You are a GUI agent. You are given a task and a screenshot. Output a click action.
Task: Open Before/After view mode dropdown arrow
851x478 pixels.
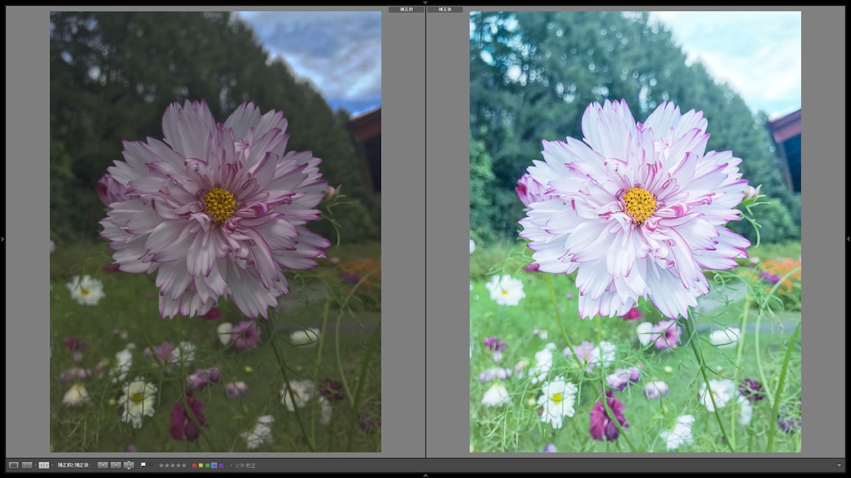pyautogui.click(x=52, y=465)
